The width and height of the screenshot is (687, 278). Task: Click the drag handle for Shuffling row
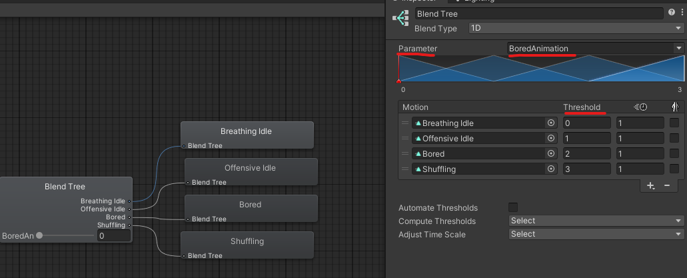tap(405, 169)
